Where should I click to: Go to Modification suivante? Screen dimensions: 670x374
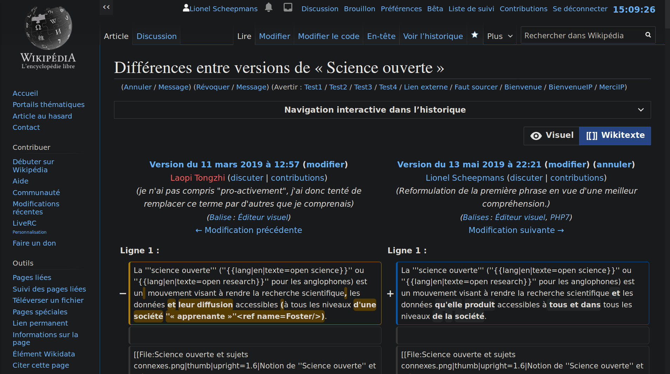(516, 230)
